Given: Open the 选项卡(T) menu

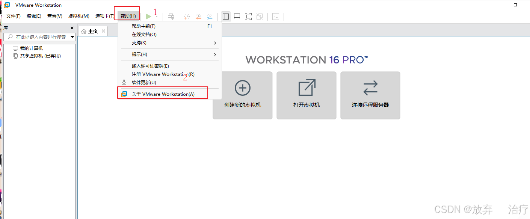Looking at the screenshot, I should pyautogui.click(x=105, y=16).
